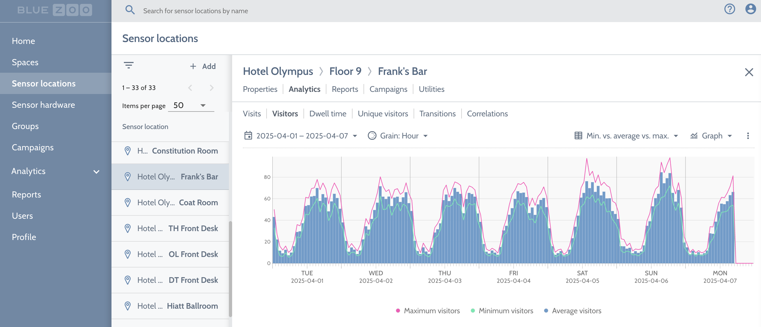The width and height of the screenshot is (761, 327).
Task: Click the calendar icon for date range
Action: click(248, 135)
